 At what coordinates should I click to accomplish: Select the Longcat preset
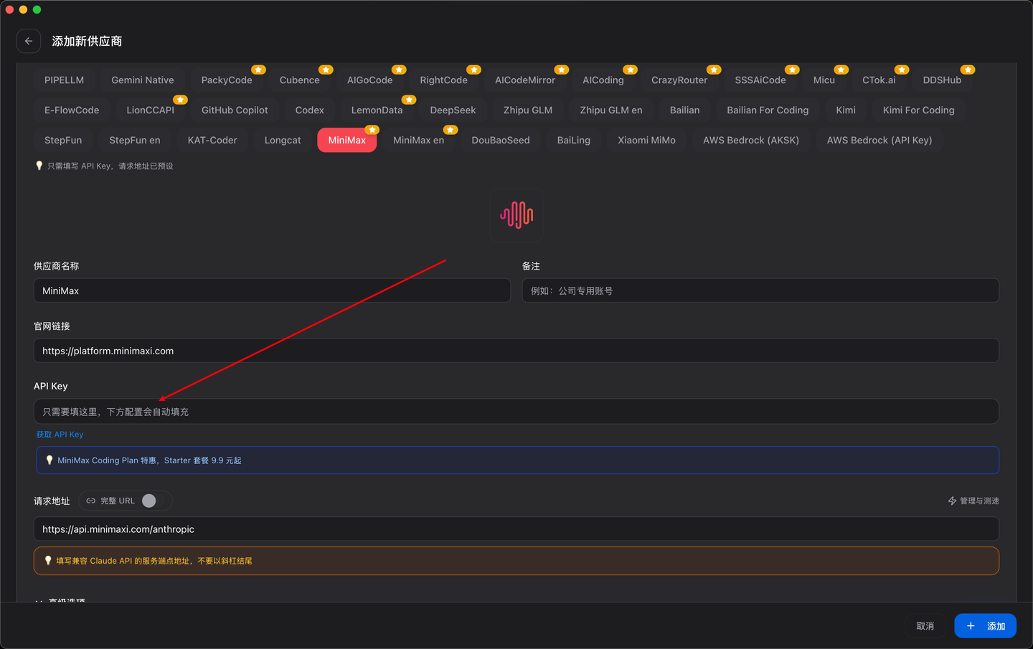click(283, 141)
